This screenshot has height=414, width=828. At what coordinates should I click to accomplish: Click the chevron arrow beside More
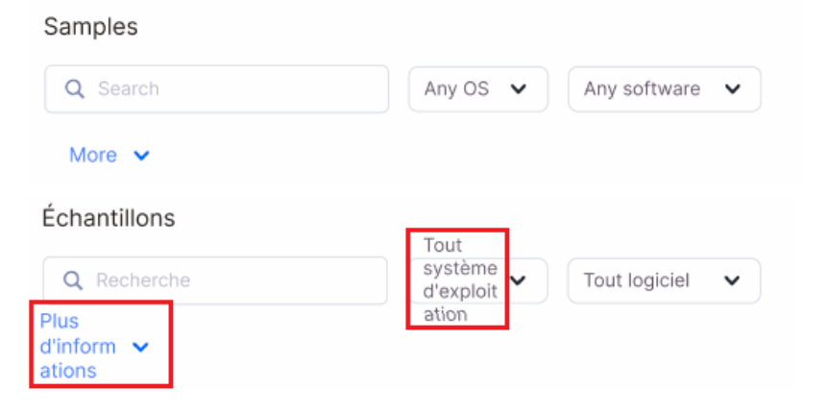141,156
